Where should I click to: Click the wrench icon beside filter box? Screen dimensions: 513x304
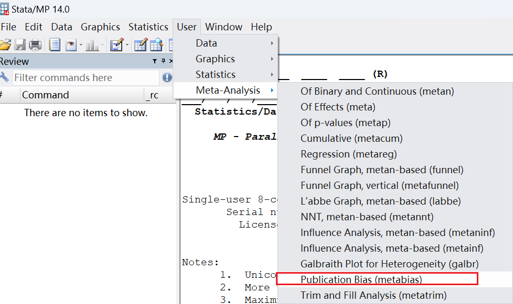4,77
